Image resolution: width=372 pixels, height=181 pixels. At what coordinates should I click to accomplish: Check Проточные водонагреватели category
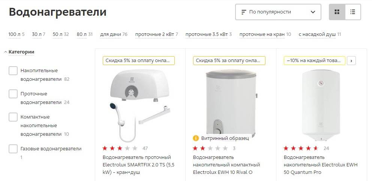click(x=13, y=94)
